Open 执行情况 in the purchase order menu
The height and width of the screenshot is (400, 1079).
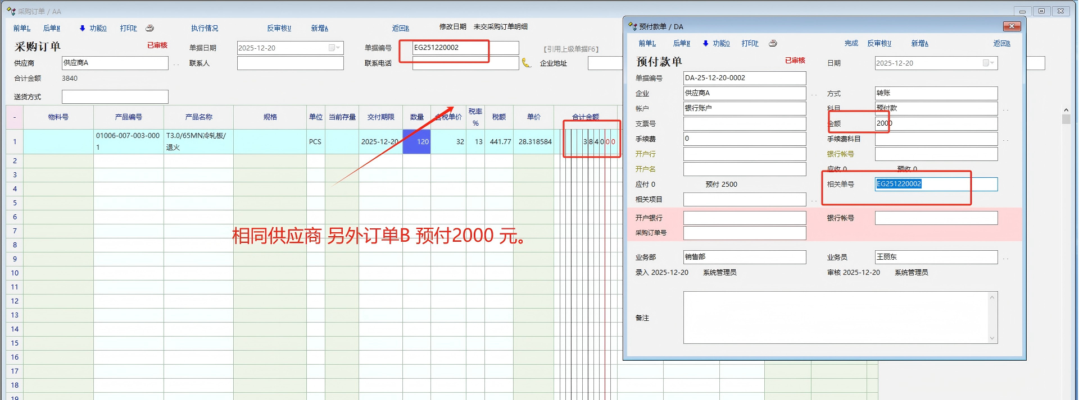pyautogui.click(x=205, y=28)
